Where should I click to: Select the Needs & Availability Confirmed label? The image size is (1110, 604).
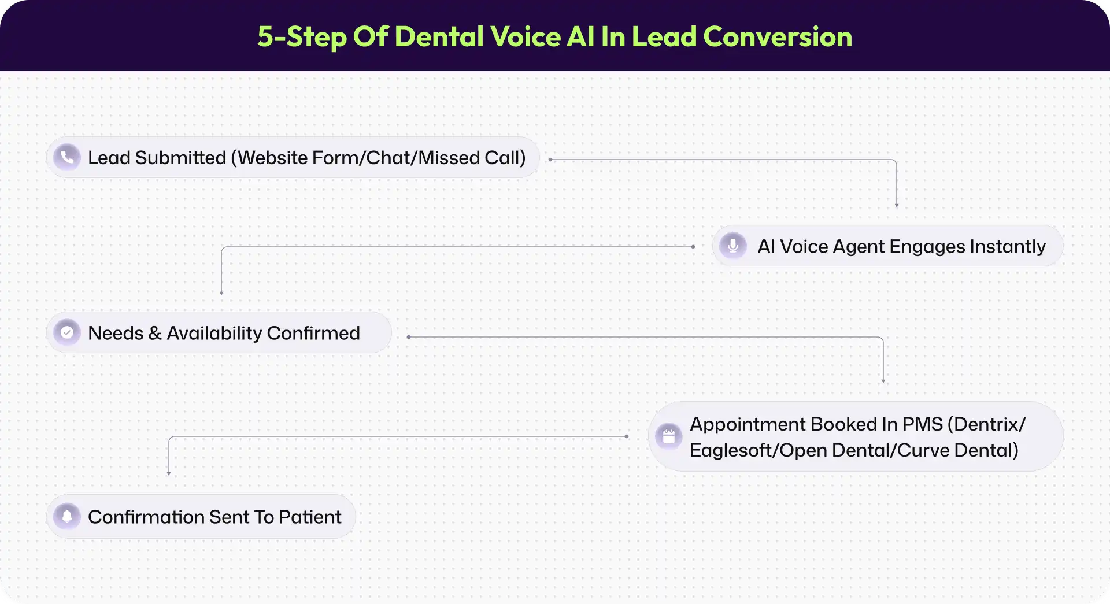[224, 334]
